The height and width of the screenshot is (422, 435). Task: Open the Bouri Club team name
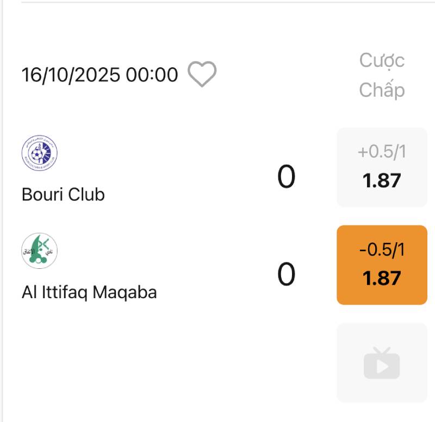[x=63, y=194]
